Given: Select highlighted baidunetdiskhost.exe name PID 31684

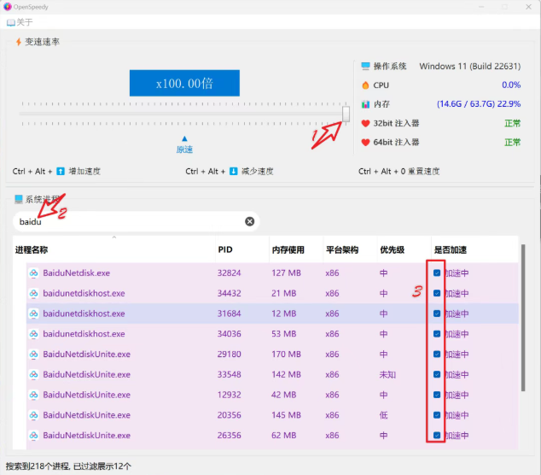Looking at the screenshot, I should pos(84,314).
